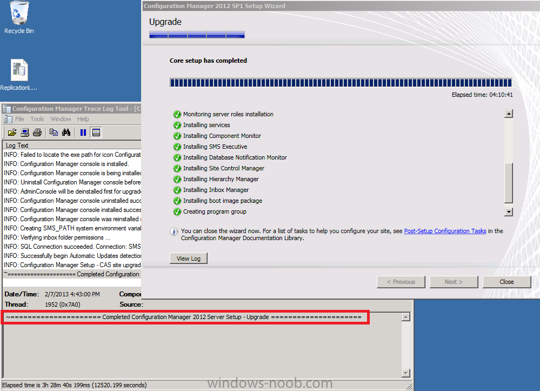The width and height of the screenshot is (540, 391).
Task: Click the status bar elapsed time text
Action: 75,385
